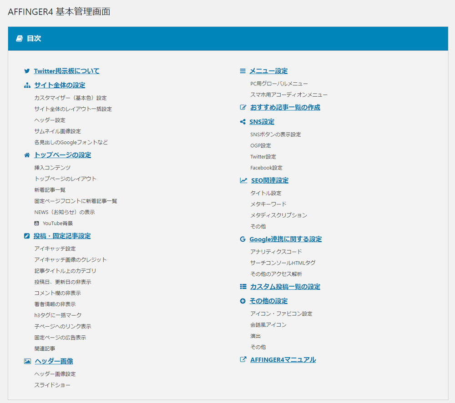Screen dimensions: 455x403
Task: Click the hamburger icon beside メニュー設定
Action: pos(243,71)
